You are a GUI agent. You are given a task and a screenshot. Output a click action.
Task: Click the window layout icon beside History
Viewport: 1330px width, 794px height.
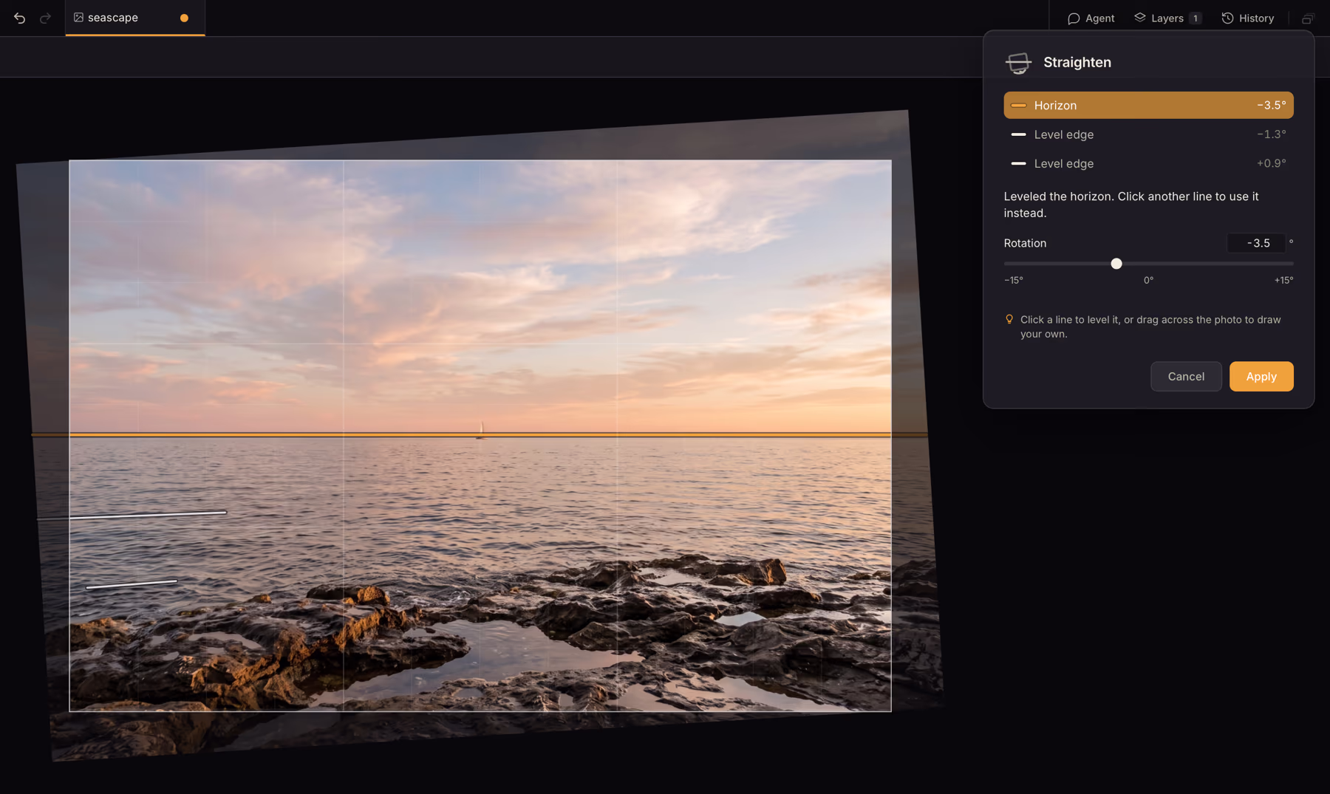point(1308,18)
